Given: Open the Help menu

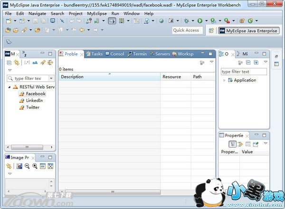Looking at the screenshot, I should (149, 14).
